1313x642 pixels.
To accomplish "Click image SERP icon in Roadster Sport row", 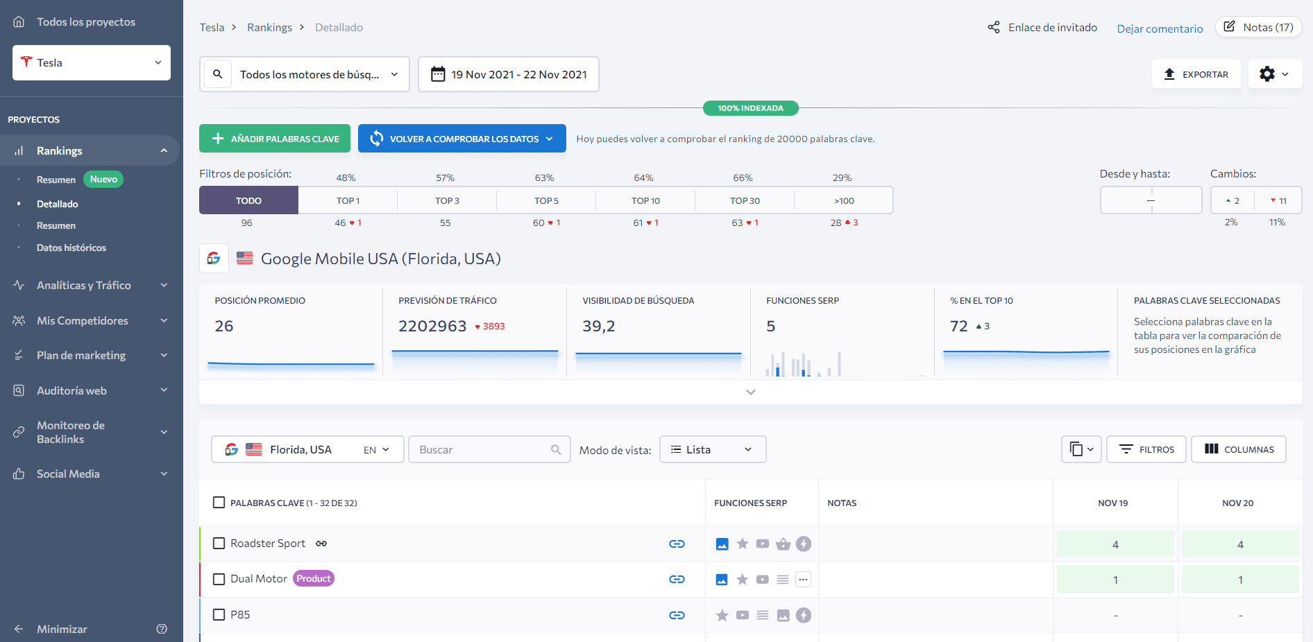I will tap(722, 544).
